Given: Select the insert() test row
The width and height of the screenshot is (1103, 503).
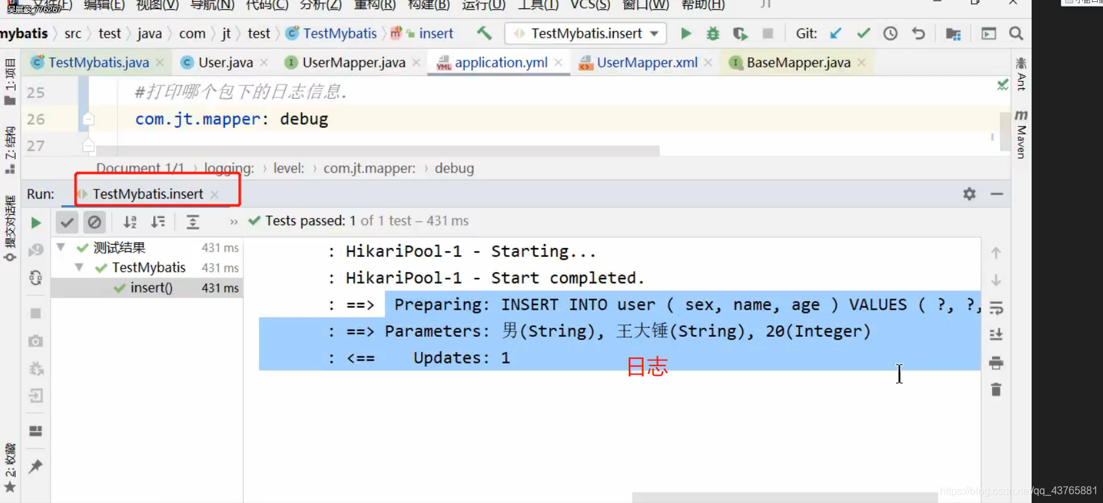Looking at the screenshot, I should click(x=147, y=288).
